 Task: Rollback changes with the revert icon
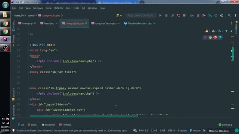click(x=222, y=16)
